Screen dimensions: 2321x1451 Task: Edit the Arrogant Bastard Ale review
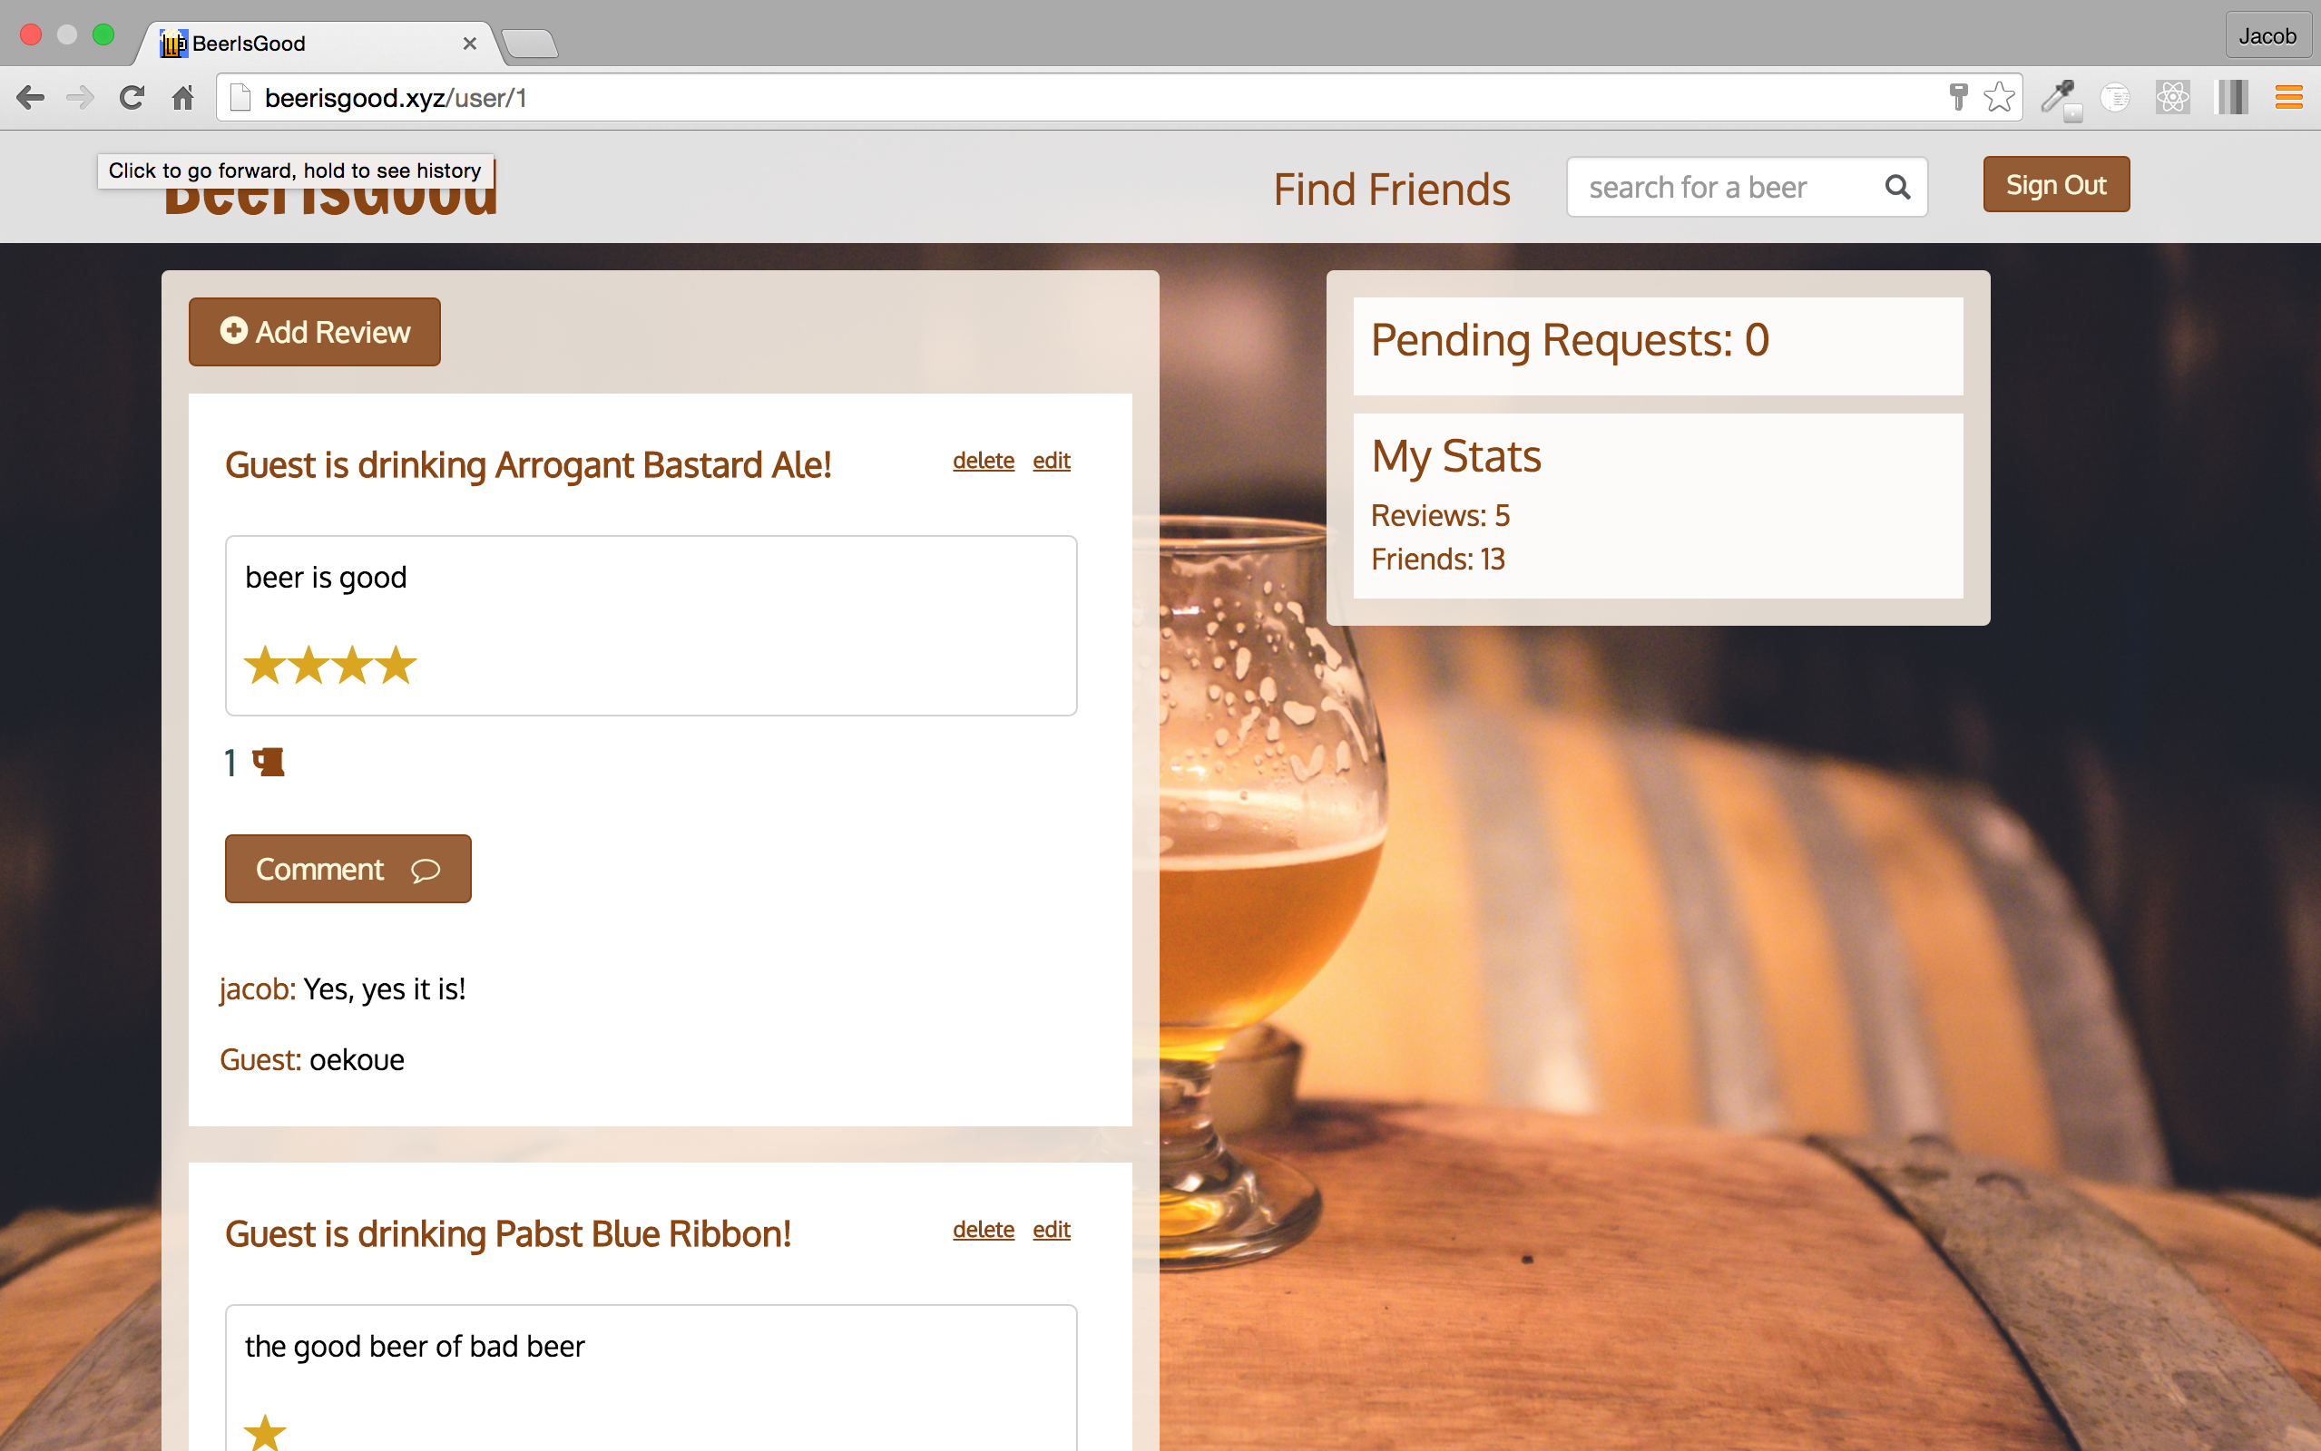click(1051, 461)
